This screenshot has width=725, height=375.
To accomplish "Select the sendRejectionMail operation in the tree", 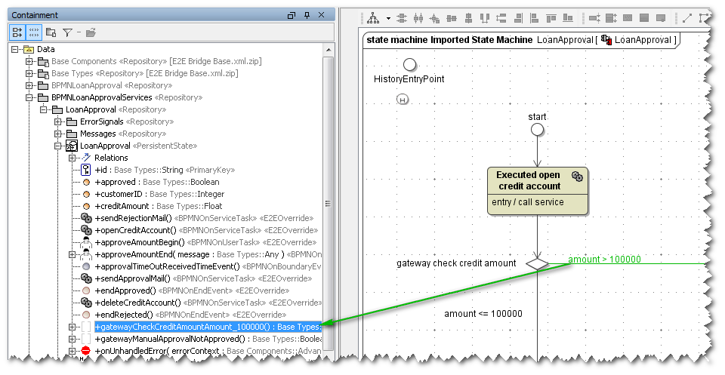I will click(x=145, y=218).
